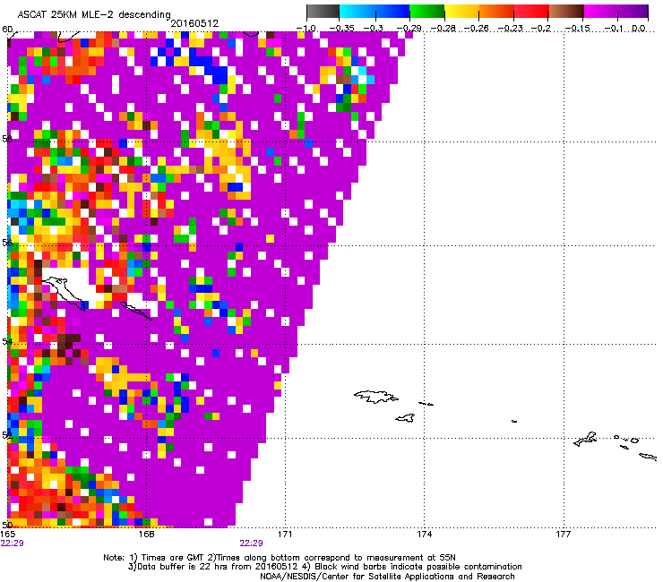
Task: Click the colorbar label '-0.26'
Action: pyautogui.click(x=477, y=29)
